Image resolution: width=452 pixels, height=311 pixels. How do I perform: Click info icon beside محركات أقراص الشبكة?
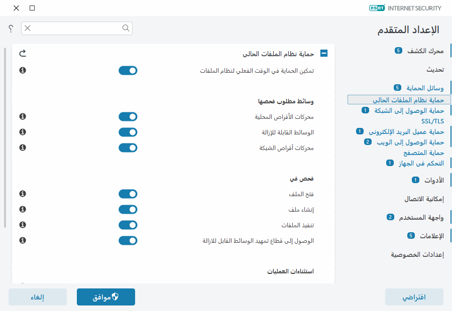[x=22, y=147]
